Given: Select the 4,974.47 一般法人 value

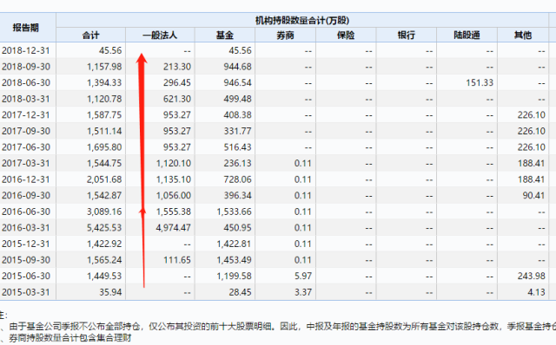Looking at the screenshot, I should pos(174,227).
